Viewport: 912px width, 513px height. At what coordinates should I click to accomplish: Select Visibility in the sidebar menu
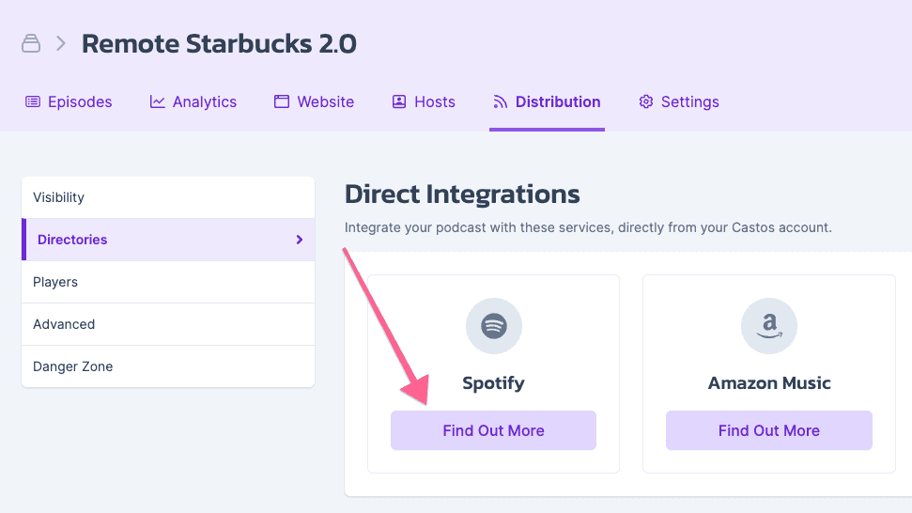pos(168,197)
